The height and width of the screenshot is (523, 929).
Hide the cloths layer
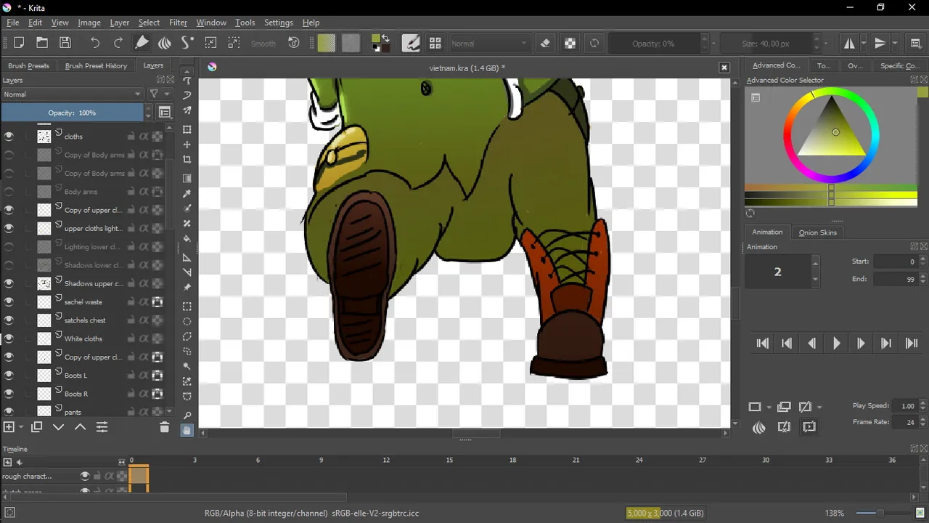click(9, 136)
